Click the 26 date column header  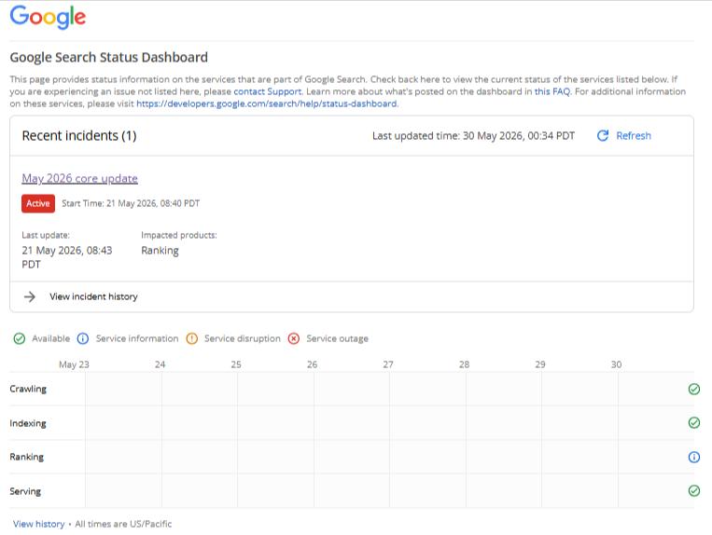[312, 364]
